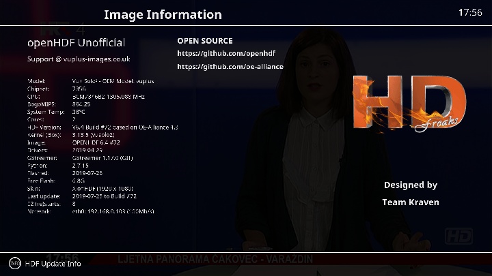The width and height of the screenshot is (492, 276).
Task: Select the Drivers date 2019-04-29
Action: pos(87,150)
